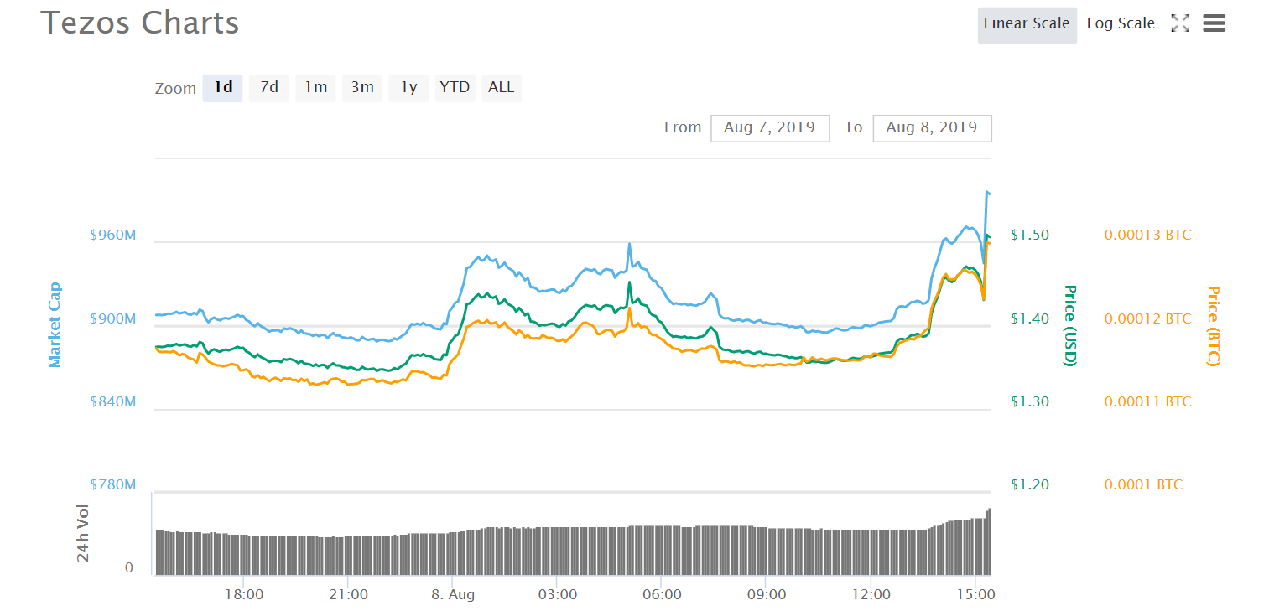The height and width of the screenshot is (616, 1269).
Task: Click the 12:00 time axis label
Action: click(x=871, y=595)
